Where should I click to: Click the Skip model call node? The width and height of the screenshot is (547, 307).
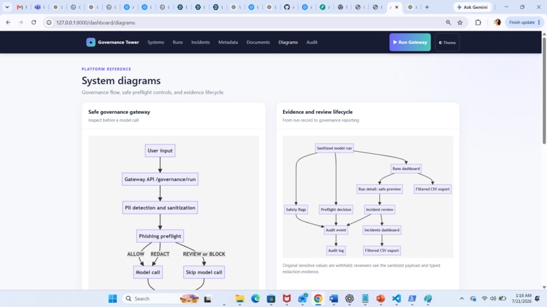click(204, 272)
